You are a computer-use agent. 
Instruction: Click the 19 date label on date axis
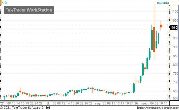click(x=127, y=103)
